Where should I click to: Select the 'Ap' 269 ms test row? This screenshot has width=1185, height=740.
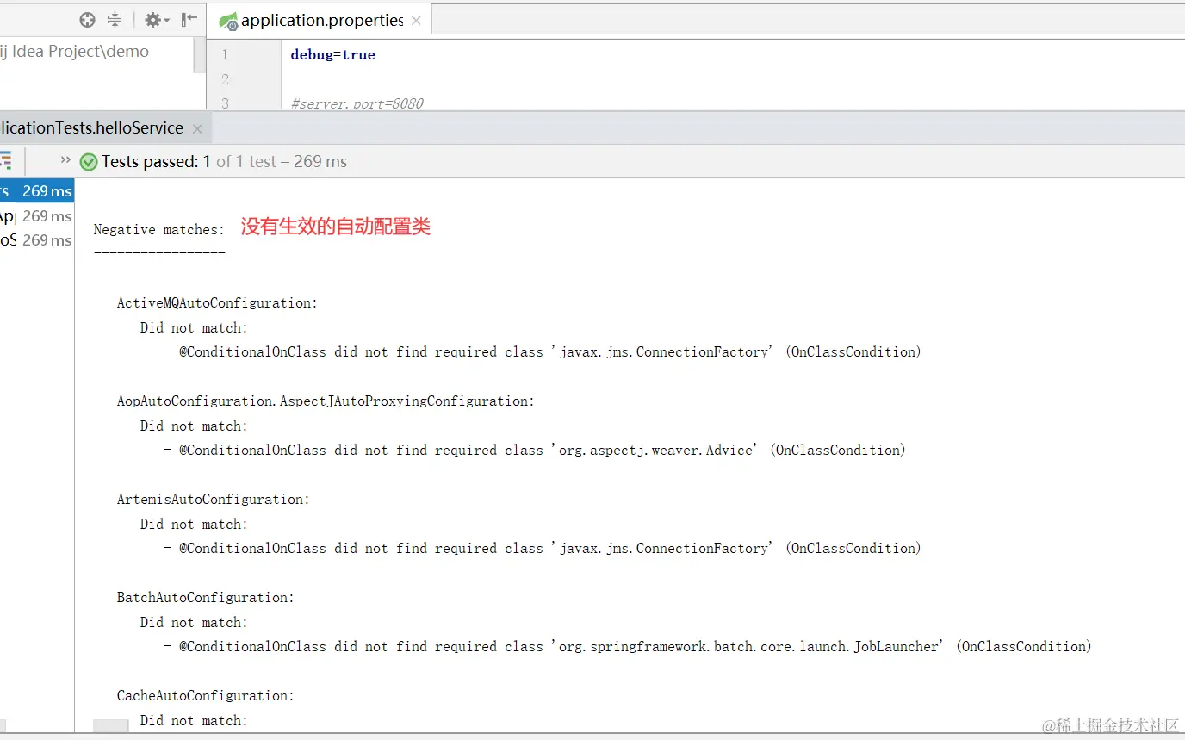[x=37, y=215]
